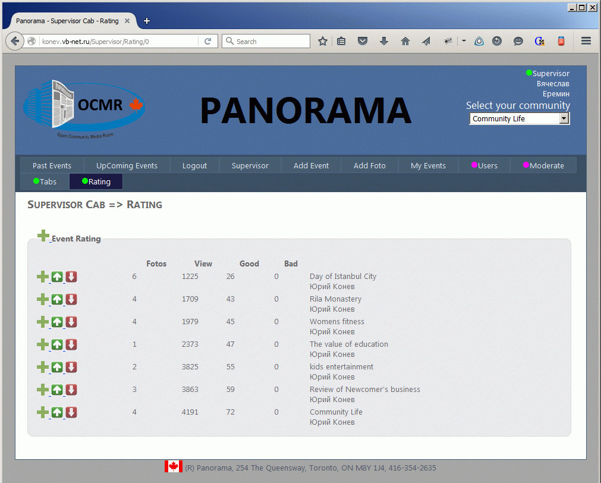Go to browser Home page icon
The width and height of the screenshot is (601, 483).
pyautogui.click(x=405, y=41)
